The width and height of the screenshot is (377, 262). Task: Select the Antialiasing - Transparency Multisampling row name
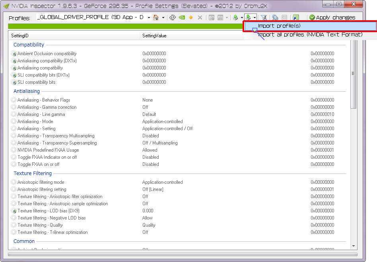pyautogui.click(x=56, y=136)
